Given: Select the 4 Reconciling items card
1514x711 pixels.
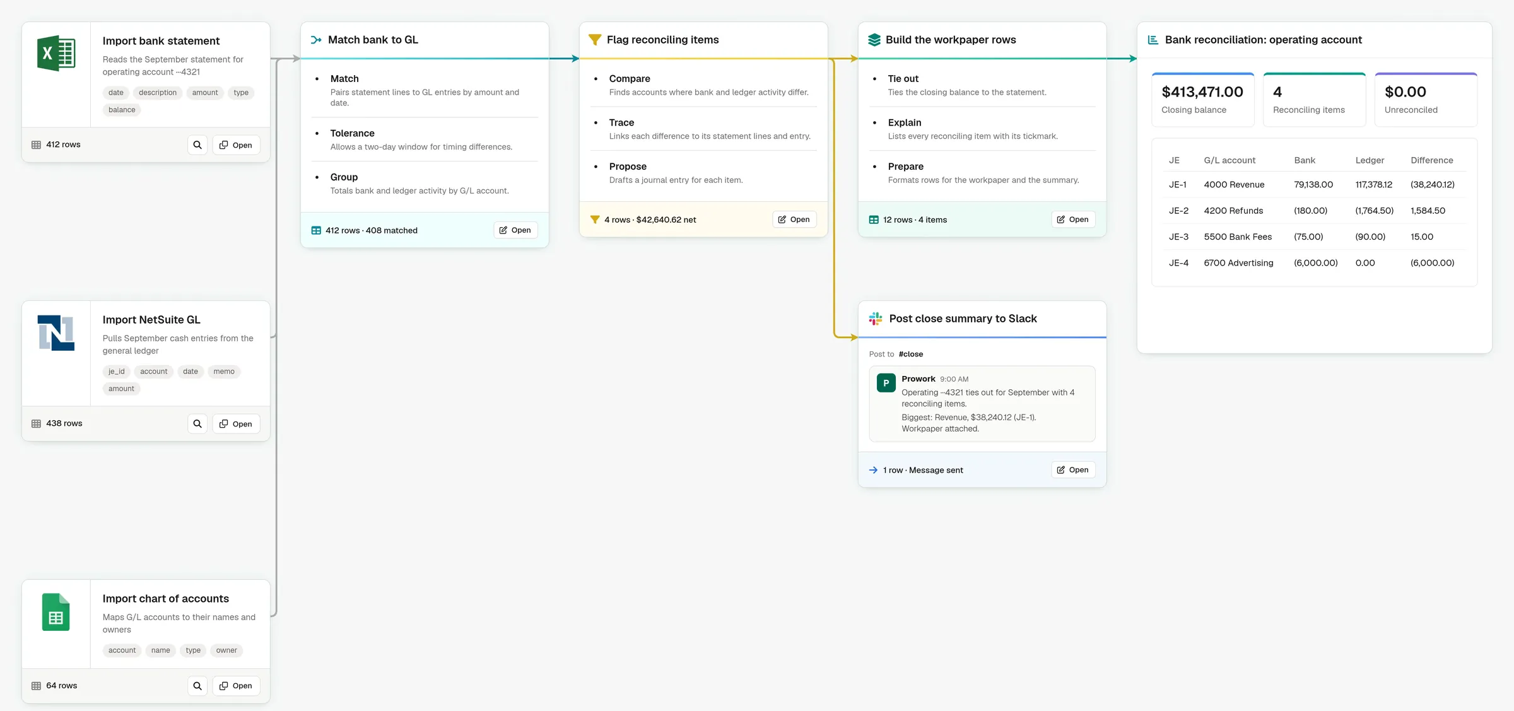Looking at the screenshot, I should [1315, 100].
